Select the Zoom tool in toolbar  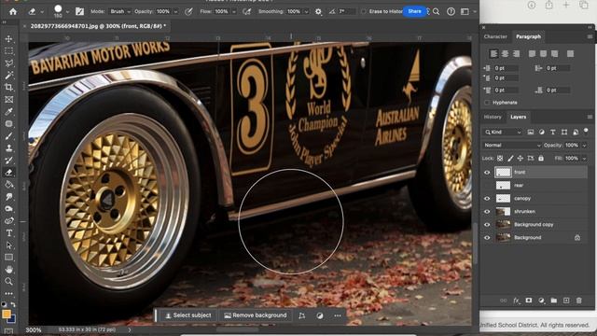click(8, 282)
